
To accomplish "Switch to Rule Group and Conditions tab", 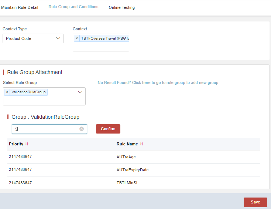I will pyautogui.click(x=73, y=7).
